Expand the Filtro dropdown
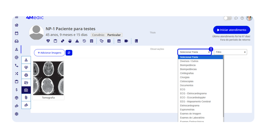Viewport: 267px width, 140px height. click(x=230, y=52)
